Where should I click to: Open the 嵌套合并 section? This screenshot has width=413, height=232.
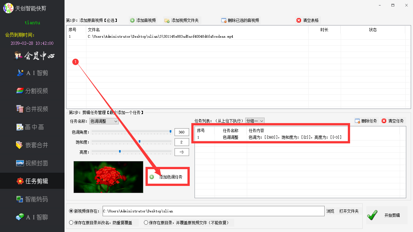pyautogui.click(x=32, y=145)
